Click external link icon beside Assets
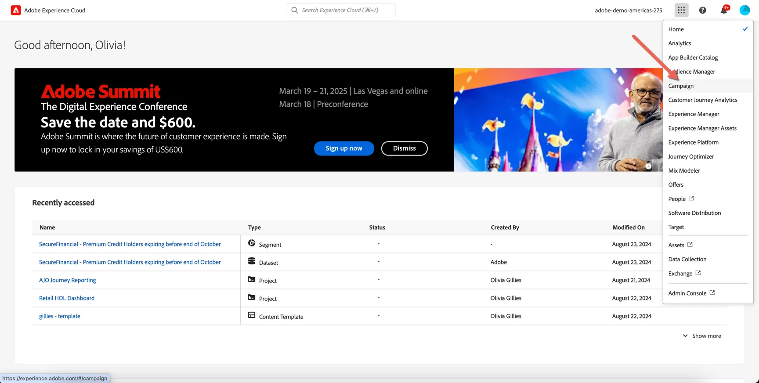Viewport: 759px width, 383px height. coord(690,245)
